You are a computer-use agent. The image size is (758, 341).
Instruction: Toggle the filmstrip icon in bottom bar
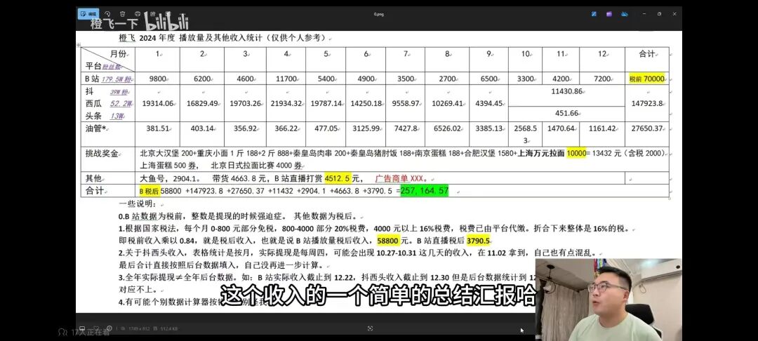pyautogui.click(x=82, y=328)
